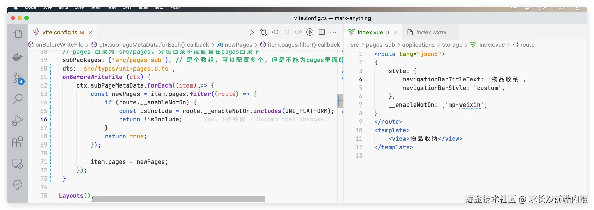Click navigationBarStyle: 'custom' line
Screen dimensions: 594x210
click(453, 88)
